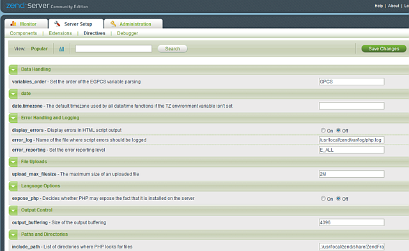
Task: Open the Monitor tab
Action: click(26, 24)
